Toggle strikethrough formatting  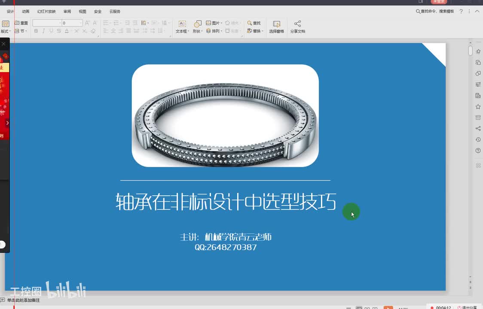(x=59, y=31)
